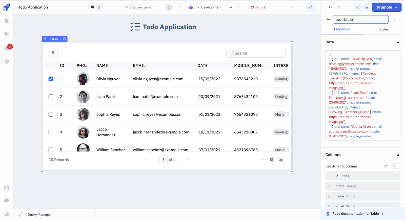Click the DATE column header
The image size is (405, 220).
202,66
